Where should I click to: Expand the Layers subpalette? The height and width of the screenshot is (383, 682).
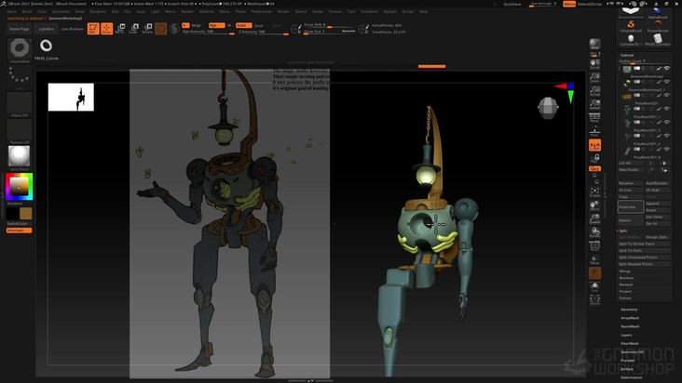pyautogui.click(x=628, y=335)
